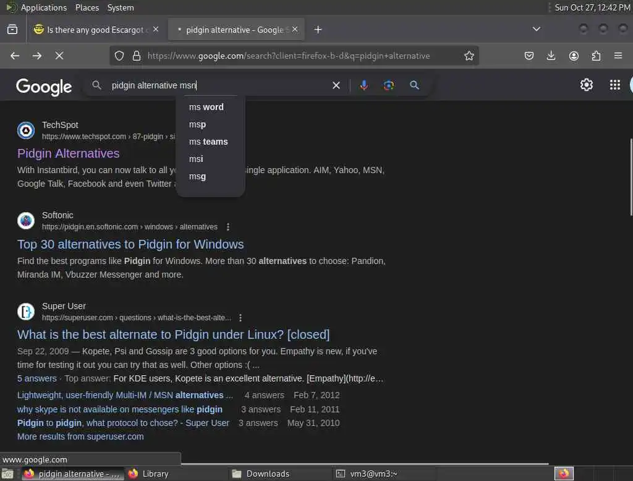Viewport: 633px width, 481px height.
Task: Click the Super User site favicon
Action: click(26, 312)
